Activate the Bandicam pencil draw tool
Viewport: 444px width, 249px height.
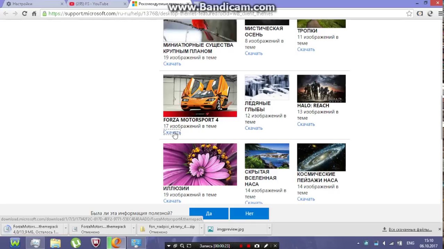coord(266,246)
